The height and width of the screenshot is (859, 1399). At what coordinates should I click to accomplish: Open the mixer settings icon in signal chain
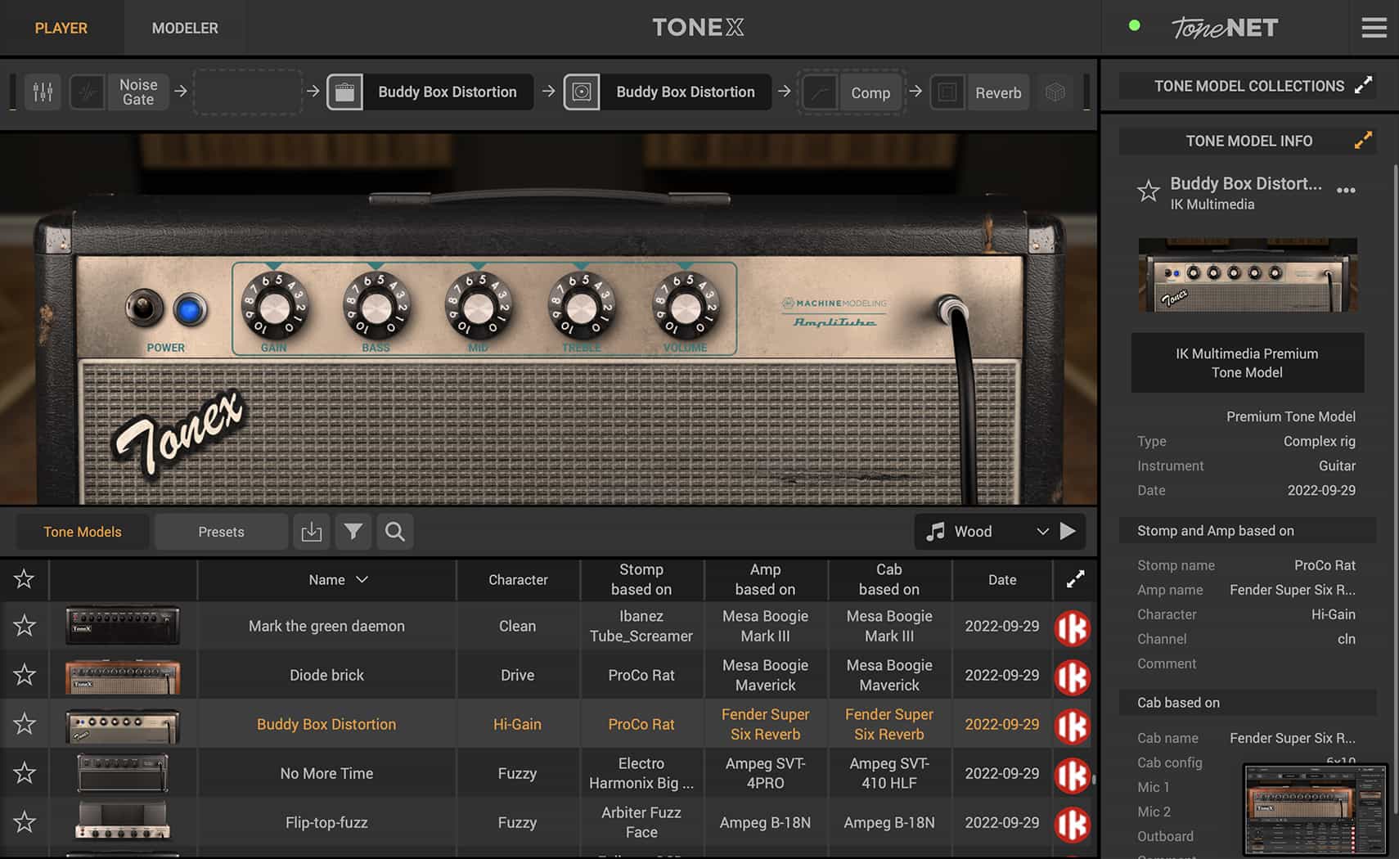coord(43,92)
